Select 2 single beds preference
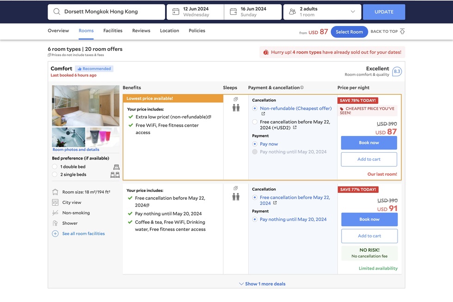Screen dimensions: 453x302 [55, 174]
